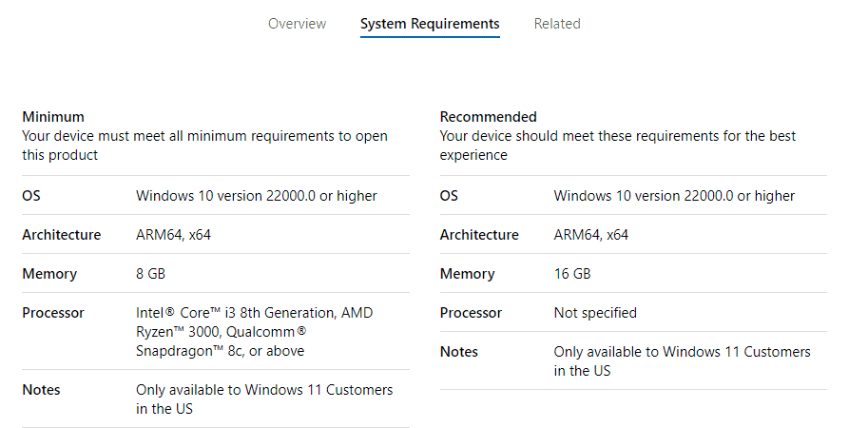Click the Windows 10 version value under Recommended
The image size is (868, 428).
click(674, 196)
